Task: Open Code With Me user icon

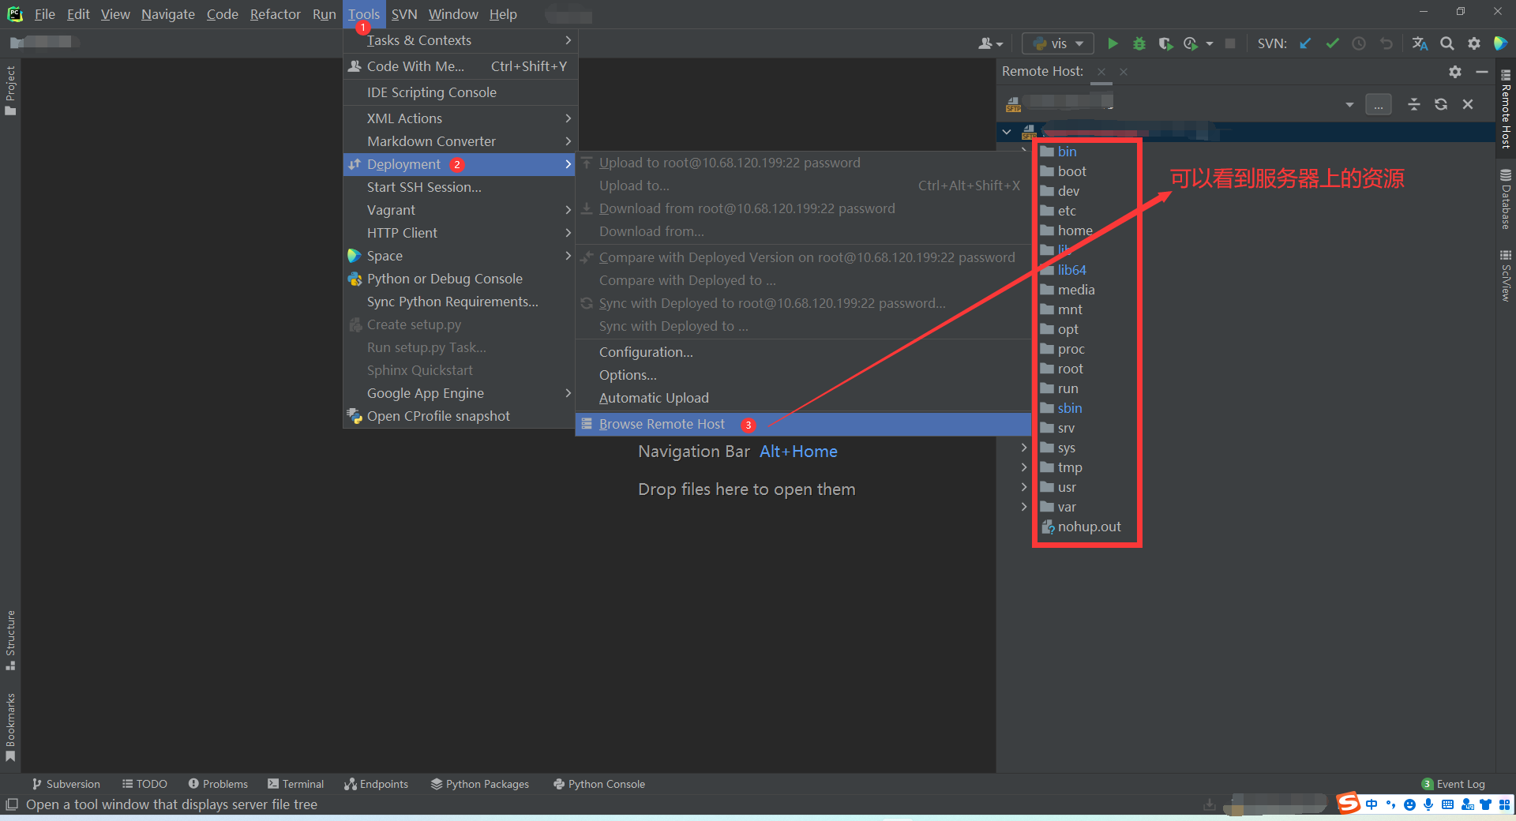Action: click(990, 43)
